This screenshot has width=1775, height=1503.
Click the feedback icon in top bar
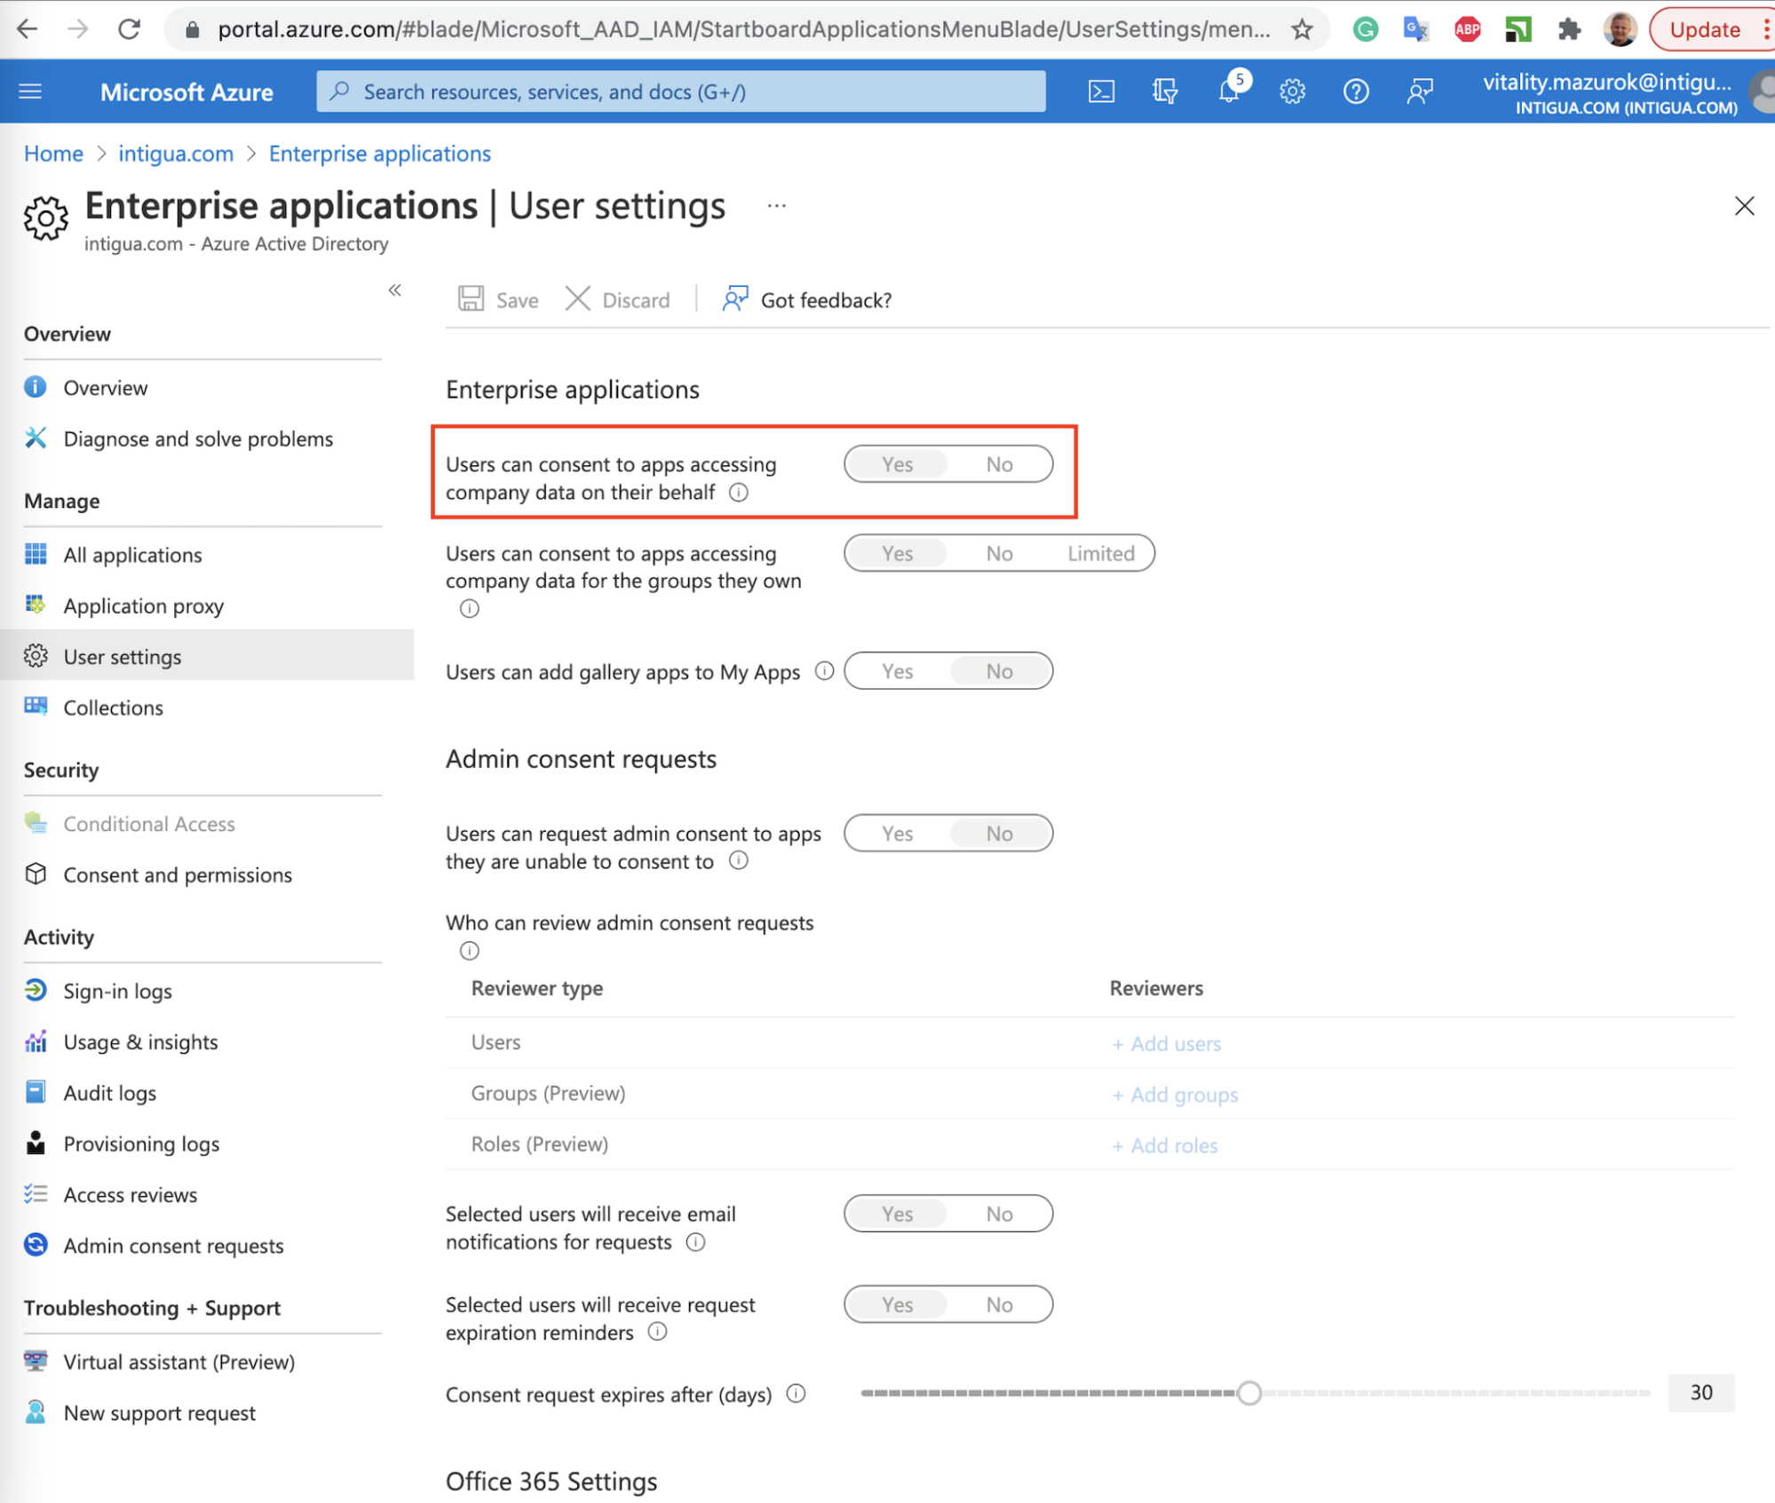[x=1420, y=91]
